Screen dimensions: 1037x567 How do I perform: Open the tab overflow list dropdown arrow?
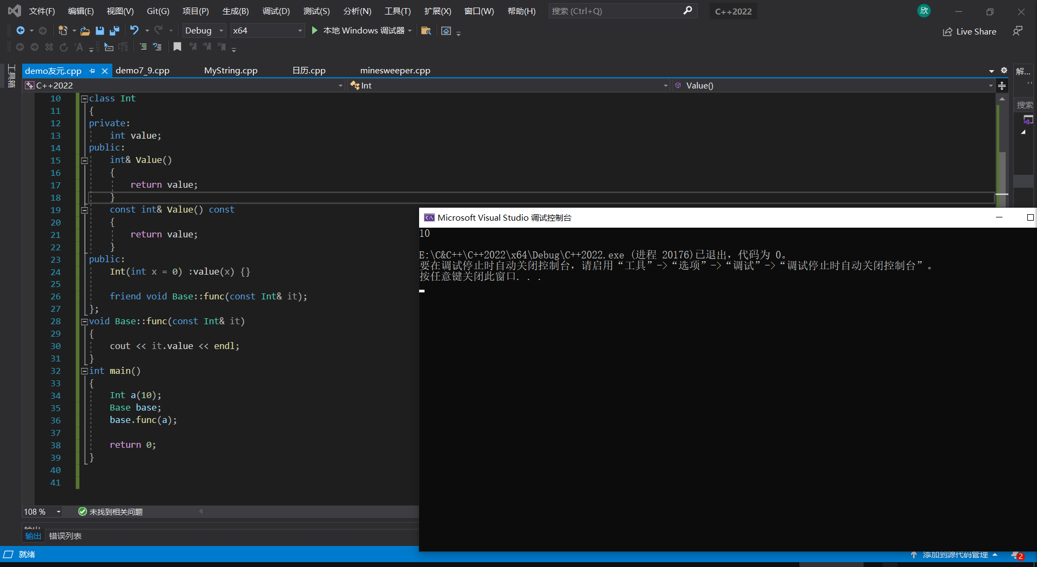[992, 71]
